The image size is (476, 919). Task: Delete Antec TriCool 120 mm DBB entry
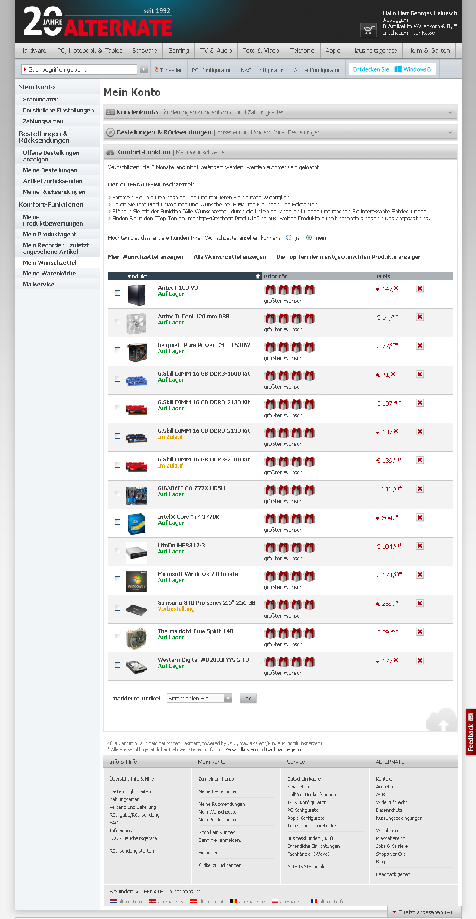[x=420, y=317]
